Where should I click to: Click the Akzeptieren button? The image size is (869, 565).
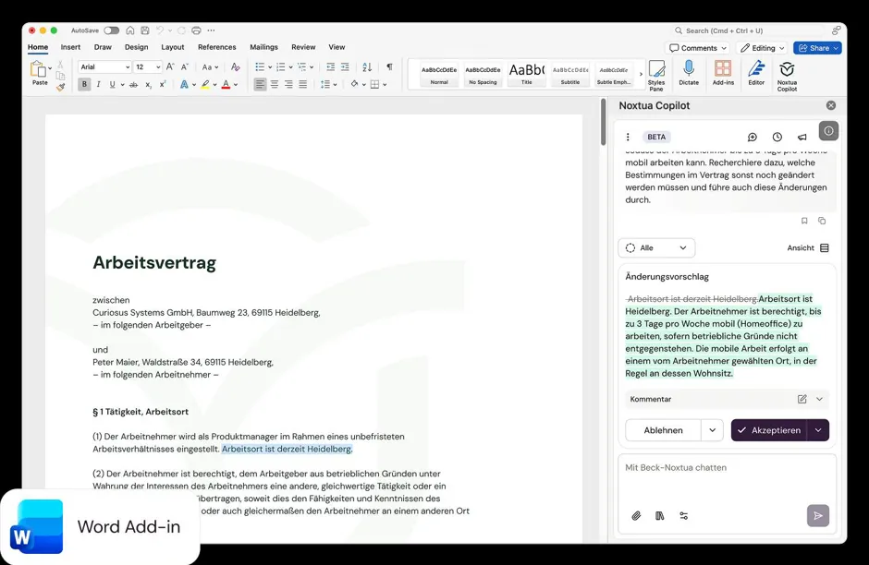[x=768, y=430]
